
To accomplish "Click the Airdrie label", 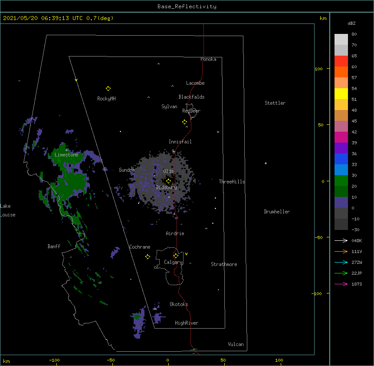I will [175, 234].
